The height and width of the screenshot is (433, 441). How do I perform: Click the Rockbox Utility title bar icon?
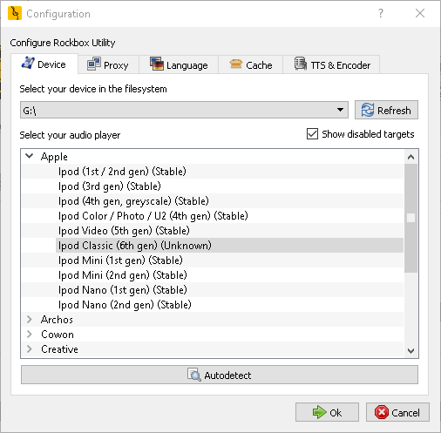pos(15,13)
